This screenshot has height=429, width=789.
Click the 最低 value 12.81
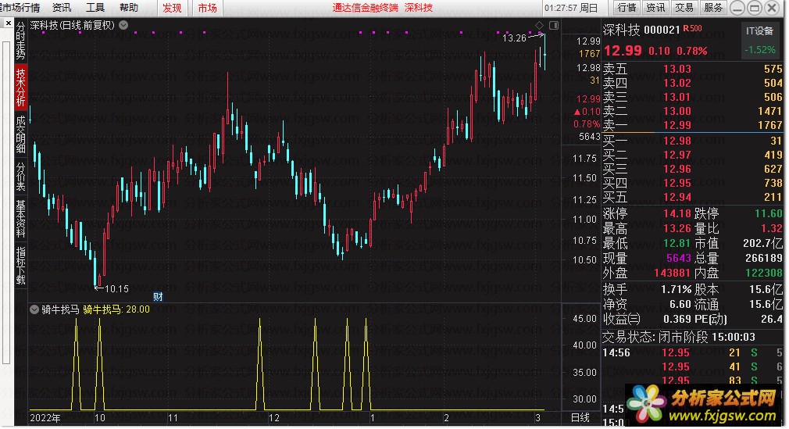(677, 243)
